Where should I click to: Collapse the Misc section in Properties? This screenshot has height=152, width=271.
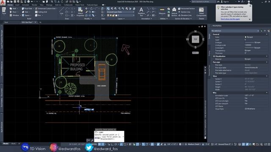[267, 92]
